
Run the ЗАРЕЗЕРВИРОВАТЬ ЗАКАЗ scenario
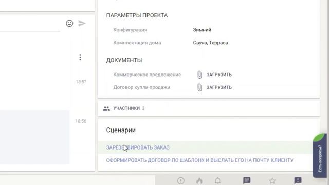point(138,147)
